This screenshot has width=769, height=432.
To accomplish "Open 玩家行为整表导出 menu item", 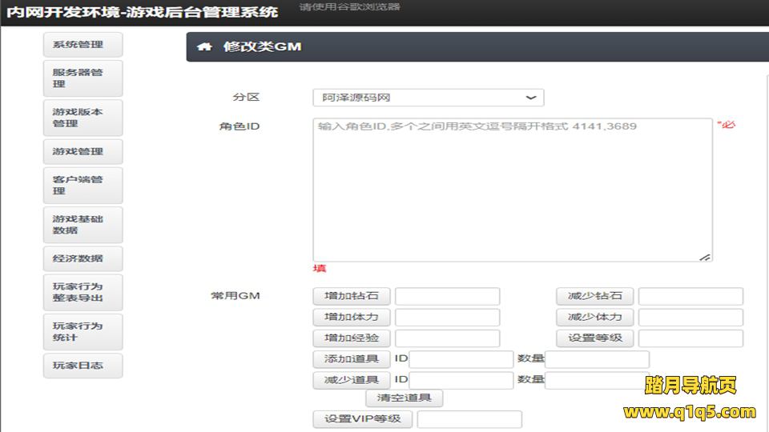I will click(x=83, y=292).
